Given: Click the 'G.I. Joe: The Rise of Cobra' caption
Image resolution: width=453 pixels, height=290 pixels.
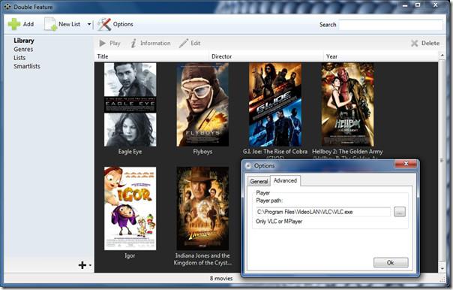Looking at the screenshot, I should click(275, 151).
